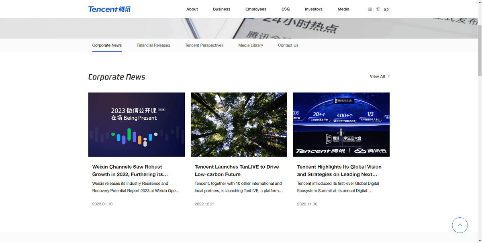Viewport: 482px width, 243px height.
Task: Click the Tencent logo in the header
Action: [x=109, y=9]
